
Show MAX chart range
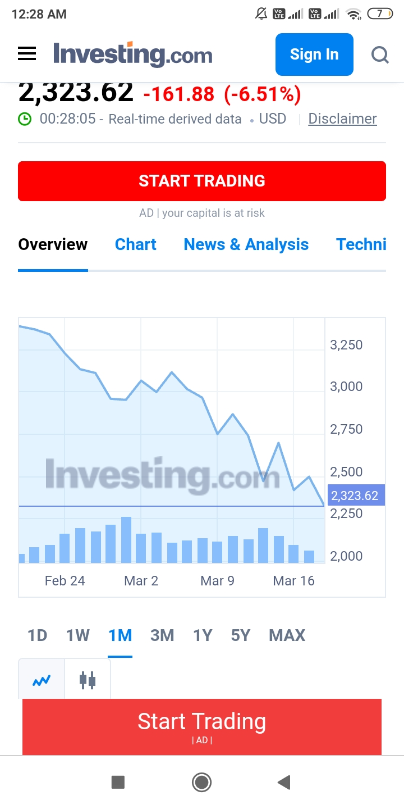pos(287,635)
